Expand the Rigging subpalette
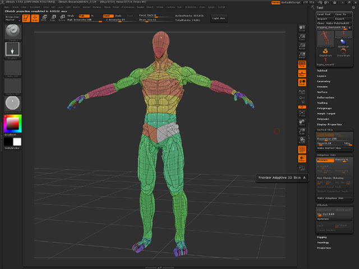This screenshot has height=269, width=359. 322,236
